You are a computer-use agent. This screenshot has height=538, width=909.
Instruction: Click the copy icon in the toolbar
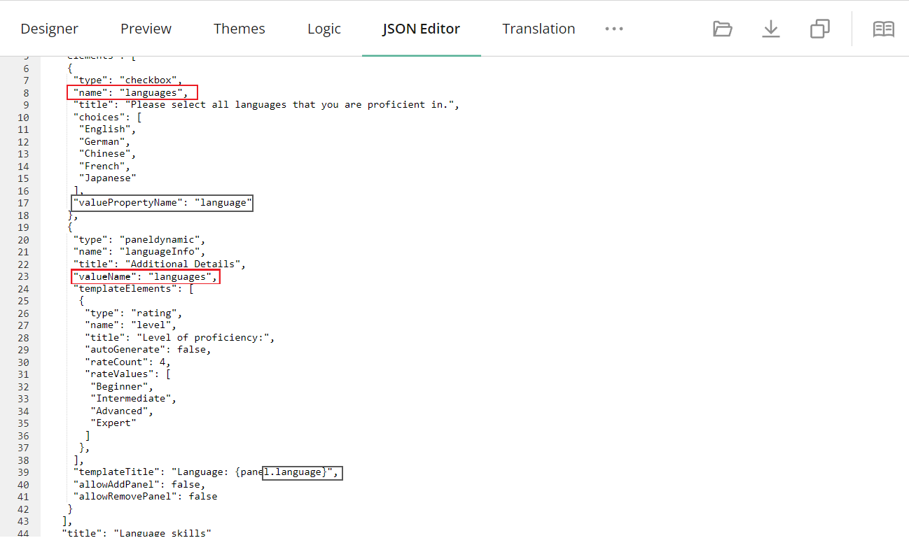pyautogui.click(x=819, y=29)
